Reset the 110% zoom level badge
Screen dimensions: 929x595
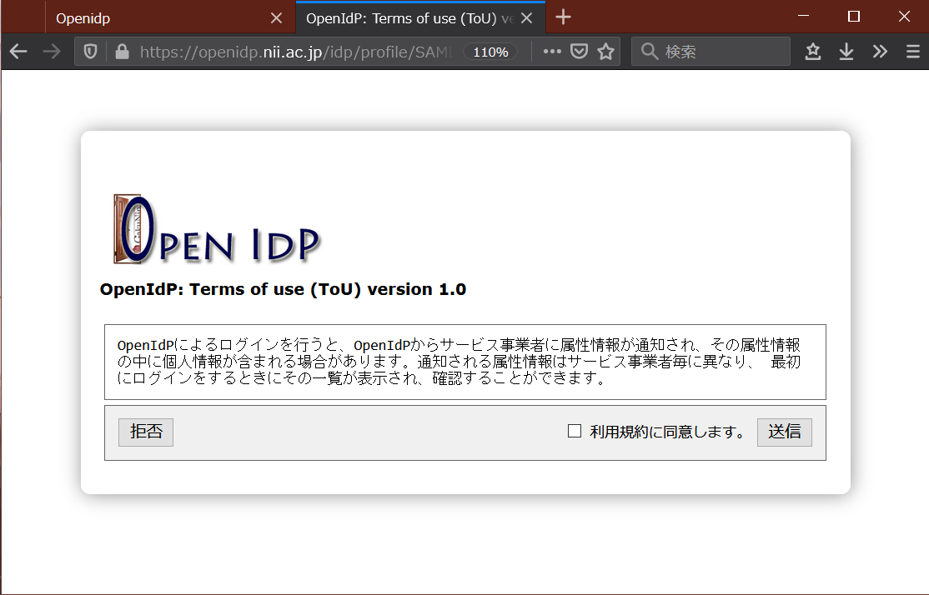[490, 52]
